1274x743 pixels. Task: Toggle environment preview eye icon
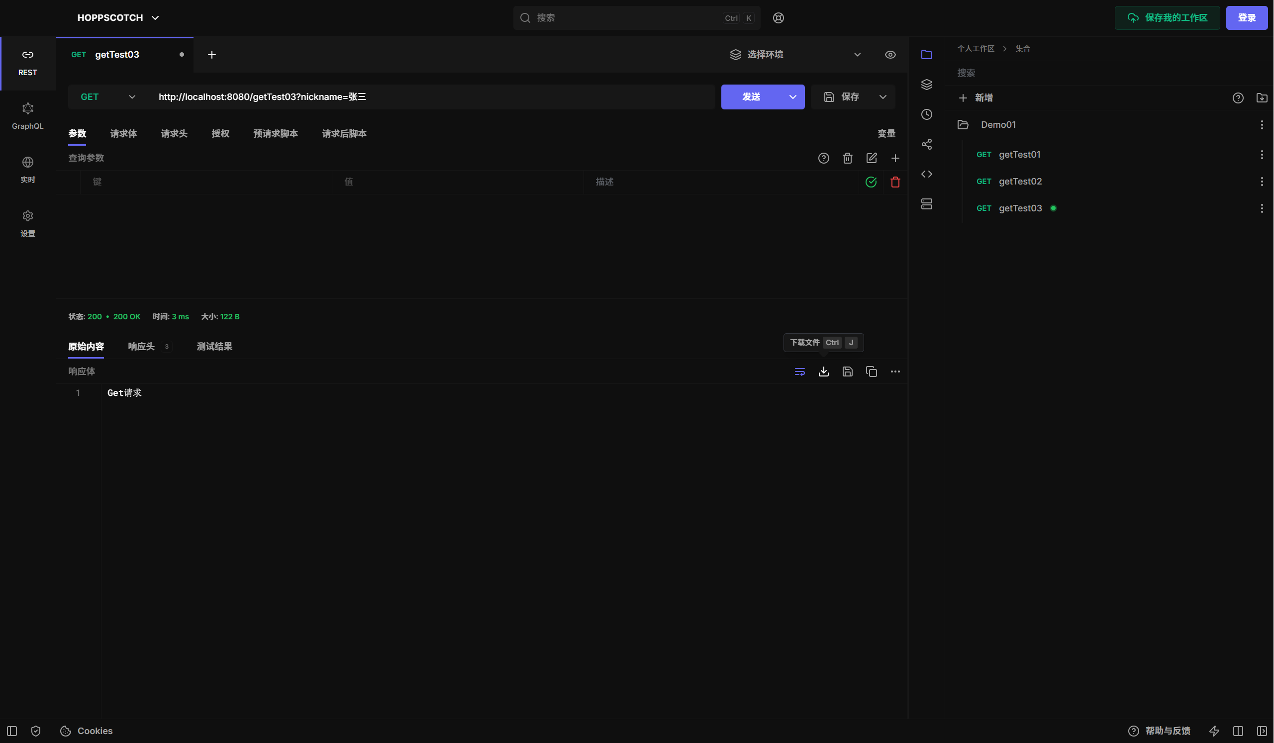890,55
